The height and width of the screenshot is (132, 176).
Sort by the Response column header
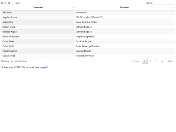125,7
